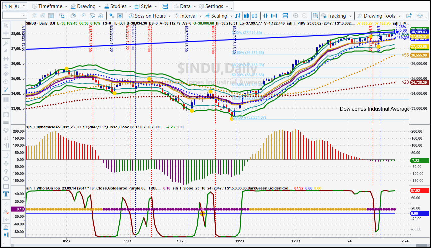The height and width of the screenshot is (248, 431).
Task: Open the $INDU symbol combo box
Action: point(15,6)
